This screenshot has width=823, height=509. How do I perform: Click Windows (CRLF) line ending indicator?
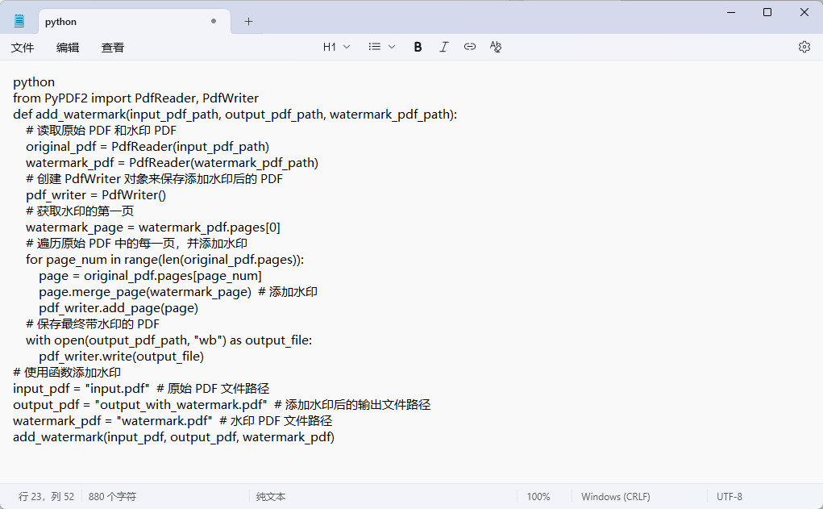[x=616, y=496]
